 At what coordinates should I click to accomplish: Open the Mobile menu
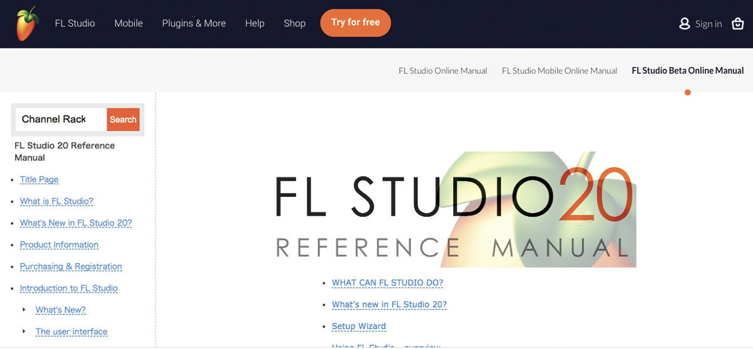tap(129, 23)
